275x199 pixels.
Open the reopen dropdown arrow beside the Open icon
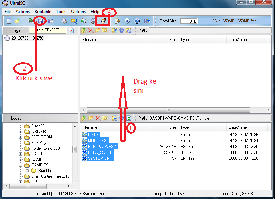pyautogui.click(x=23, y=21)
